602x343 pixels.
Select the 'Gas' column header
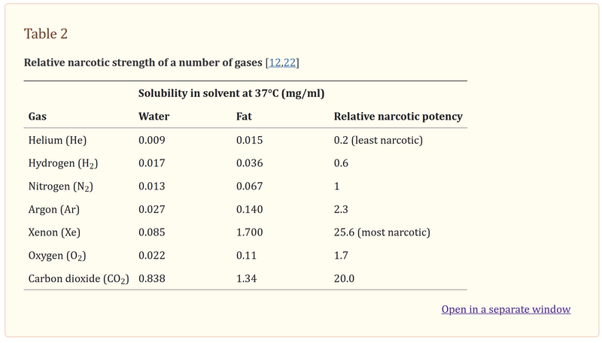(x=38, y=117)
